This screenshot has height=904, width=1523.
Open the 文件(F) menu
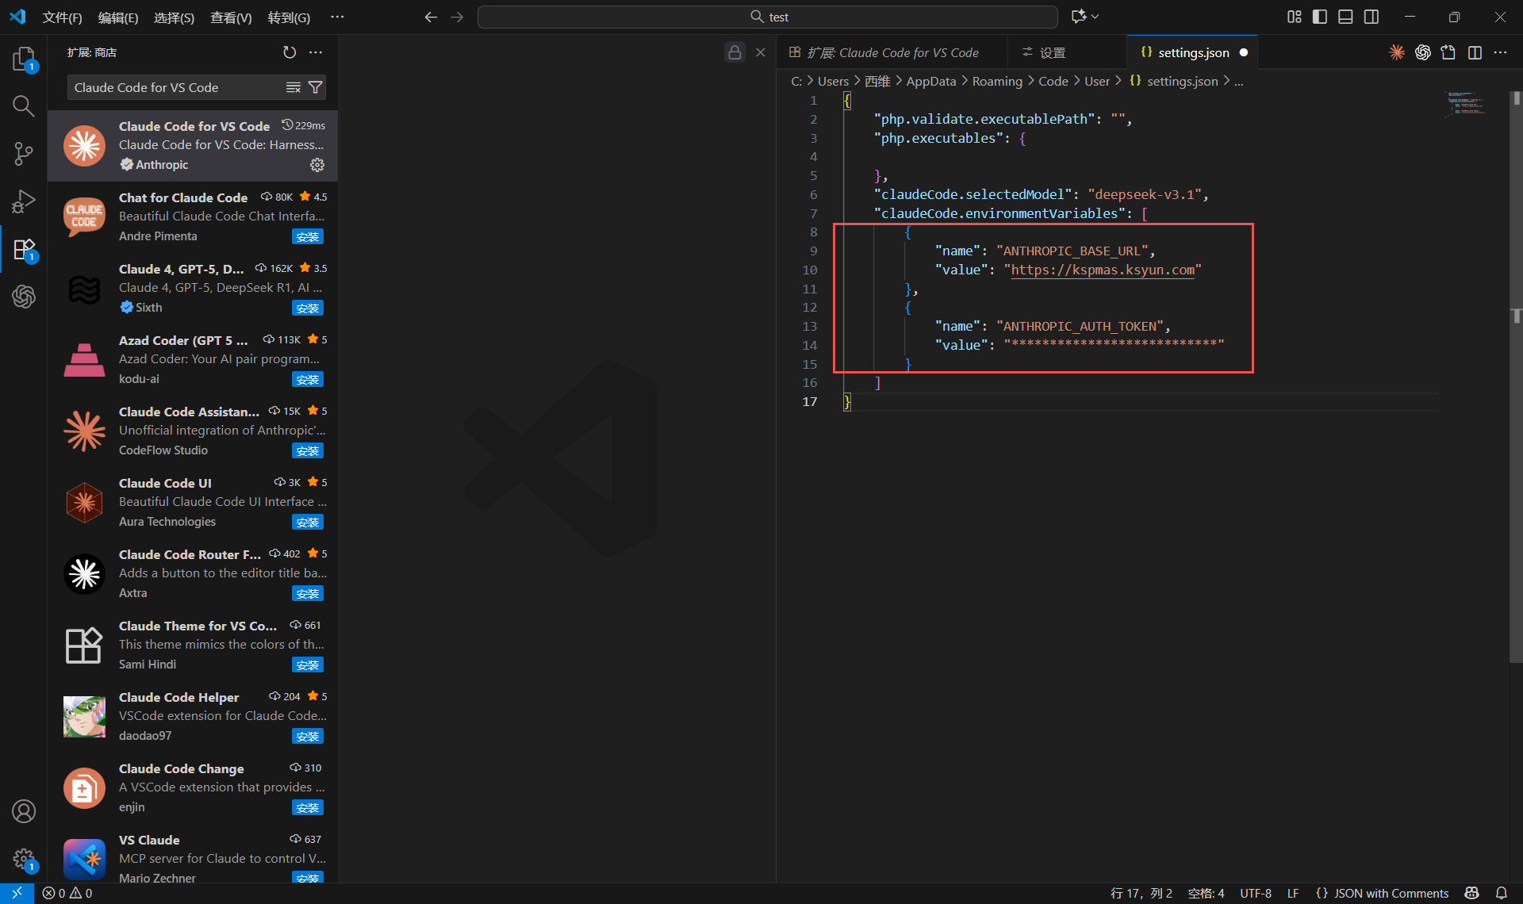click(x=62, y=17)
